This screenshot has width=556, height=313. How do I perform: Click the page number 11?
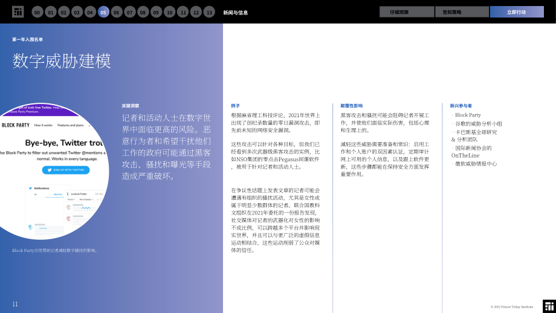pos(15,304)
